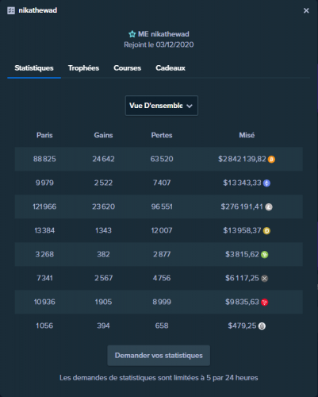318x397 pixels.
Task: Close the nikathewad statistics dialog
Action: [306, 10]
